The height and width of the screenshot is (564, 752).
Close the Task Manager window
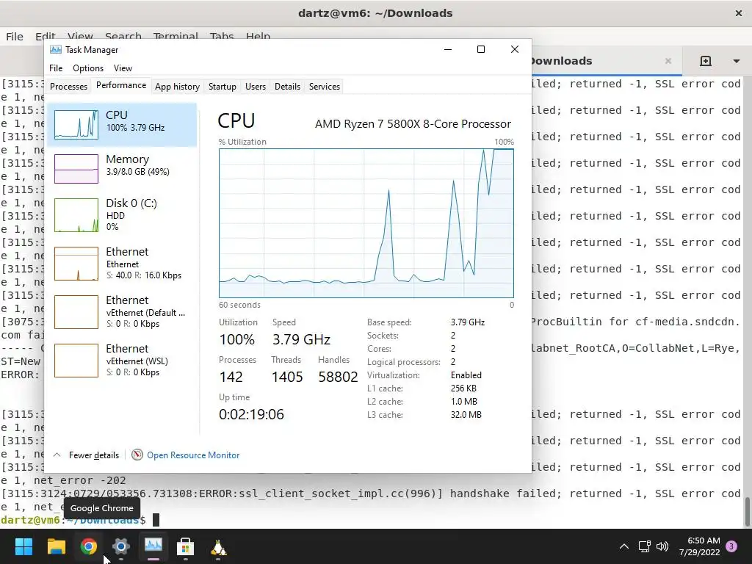[515, 49]
